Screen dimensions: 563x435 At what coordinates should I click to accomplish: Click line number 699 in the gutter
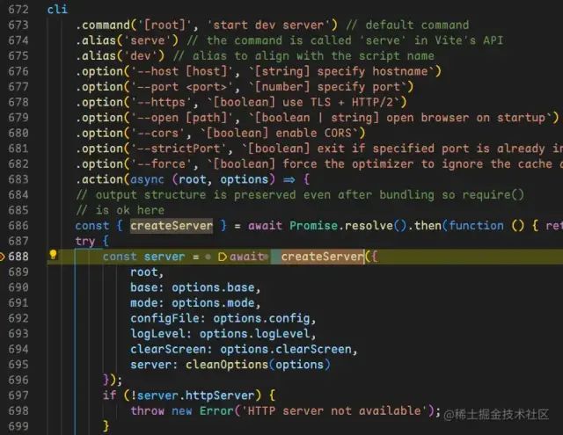coord(18,426)
